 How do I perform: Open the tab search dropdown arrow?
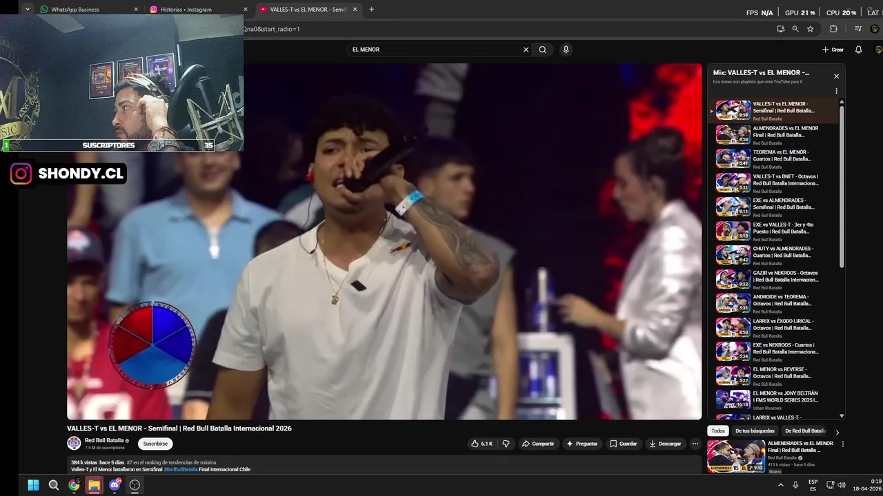click(x=27, y=10)
